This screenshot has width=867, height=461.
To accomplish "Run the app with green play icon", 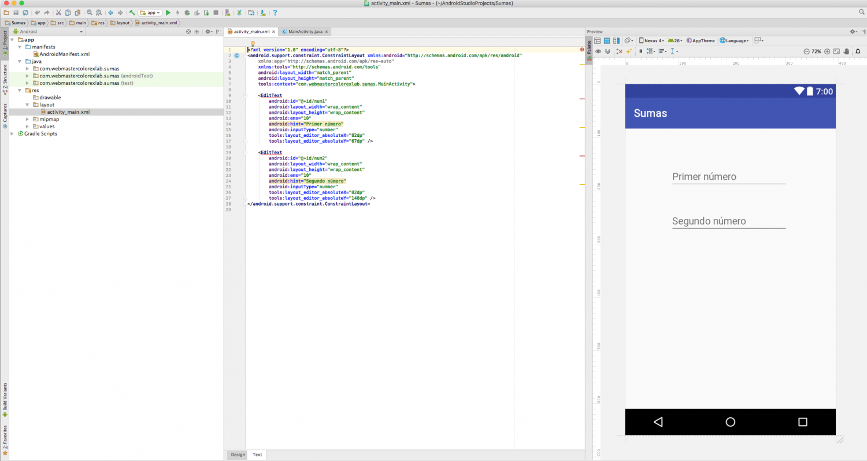I will [168, 12].
